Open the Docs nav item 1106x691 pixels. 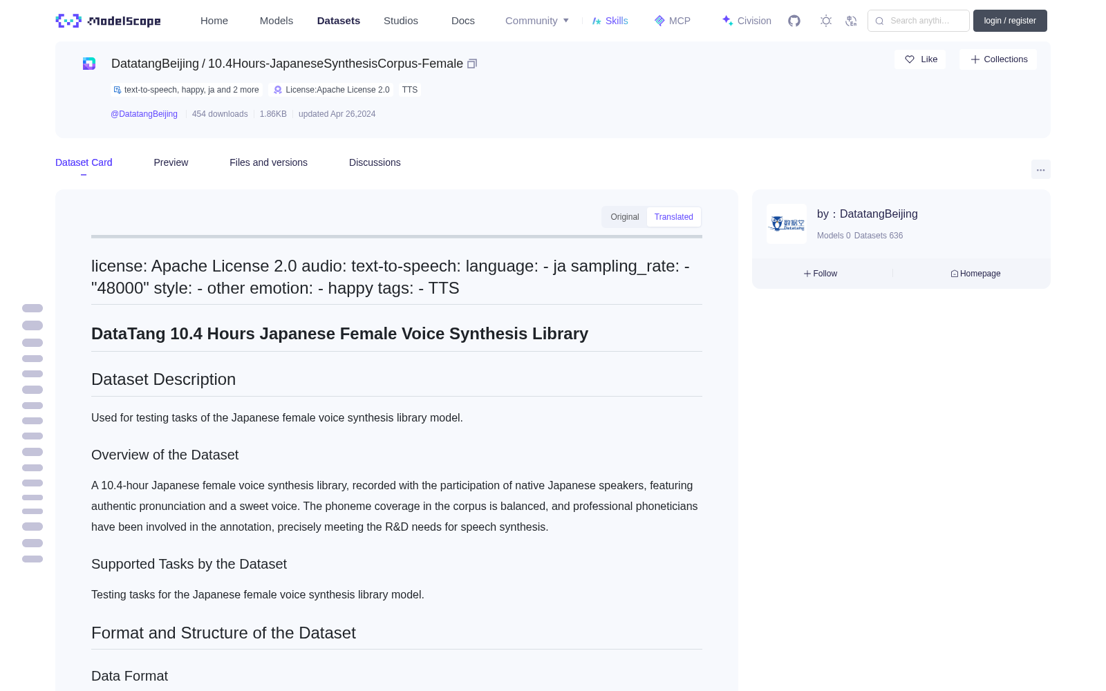pyautogui.click(x=463, y=21)
